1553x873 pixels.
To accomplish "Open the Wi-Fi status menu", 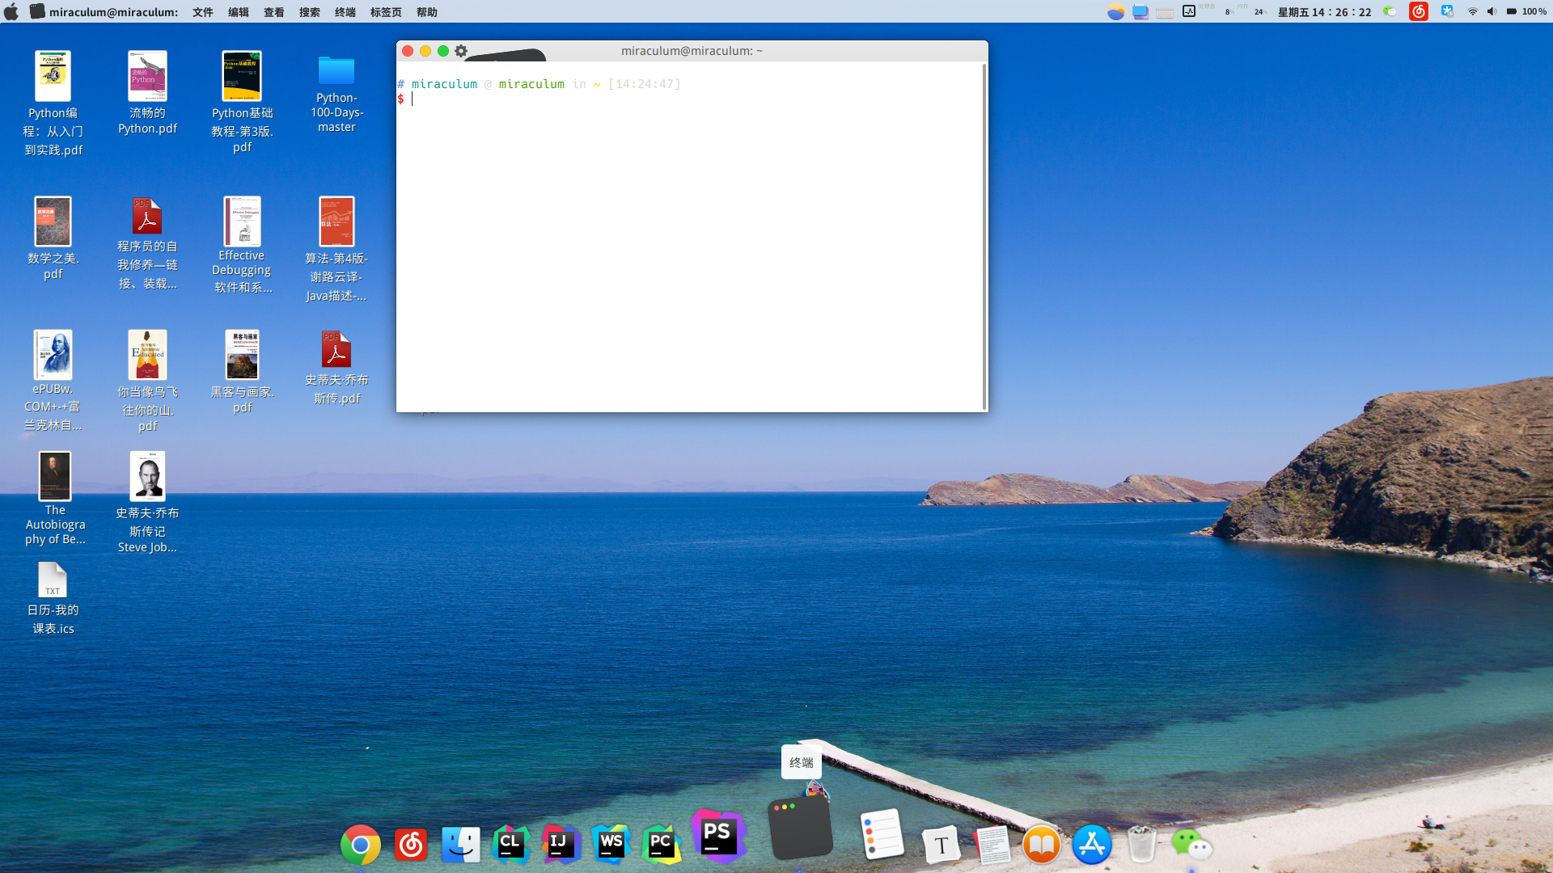I will click(x=1472, y=11).
